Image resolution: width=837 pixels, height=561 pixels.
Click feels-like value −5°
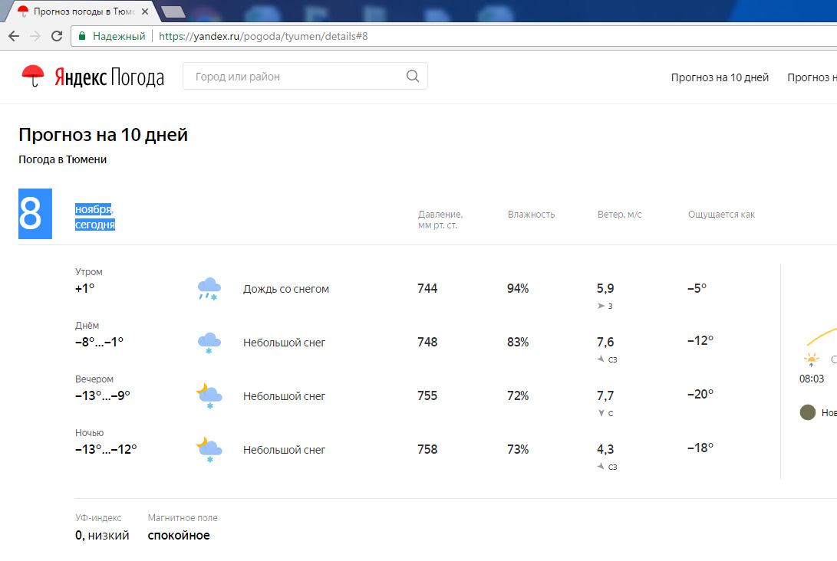697,288
